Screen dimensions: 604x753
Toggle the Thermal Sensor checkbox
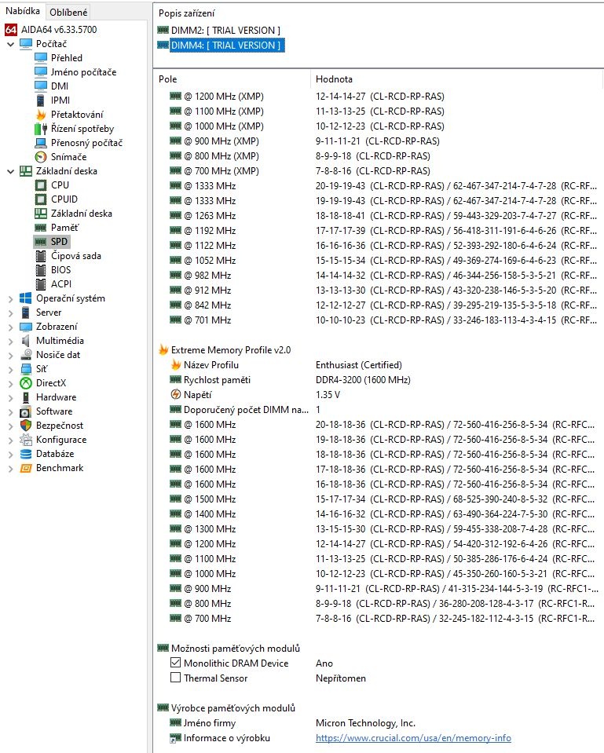tap(176, 678)
